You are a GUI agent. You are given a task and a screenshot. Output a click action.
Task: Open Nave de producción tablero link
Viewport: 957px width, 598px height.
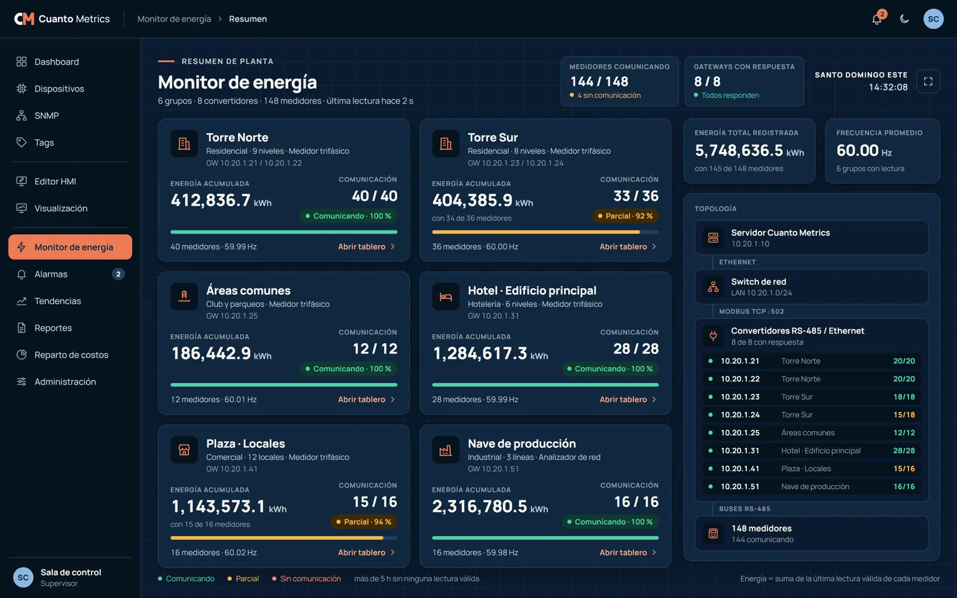[x=628, y=553]
